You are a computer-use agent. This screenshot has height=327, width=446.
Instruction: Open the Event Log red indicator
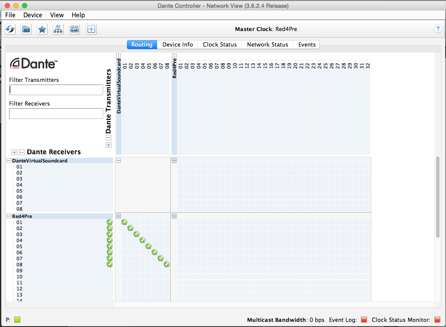(x=364, y=320)
